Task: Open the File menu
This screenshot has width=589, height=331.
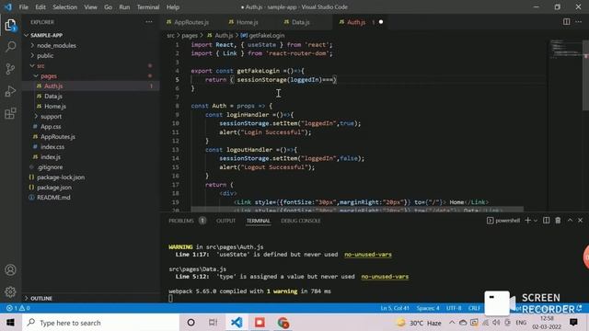Action: (x=23, y=7)
